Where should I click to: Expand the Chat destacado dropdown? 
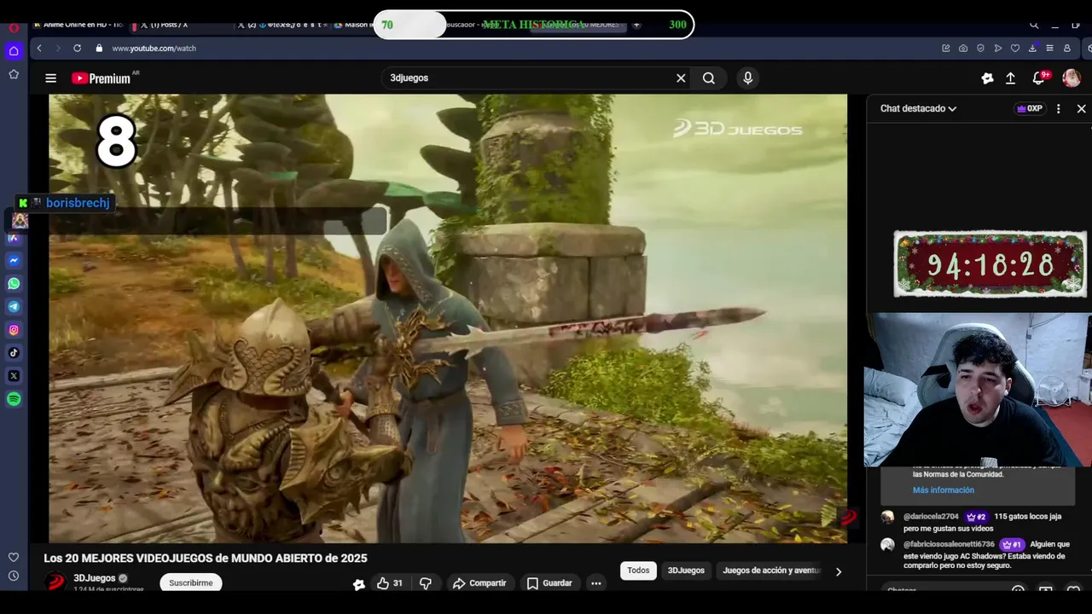[918, 109]
